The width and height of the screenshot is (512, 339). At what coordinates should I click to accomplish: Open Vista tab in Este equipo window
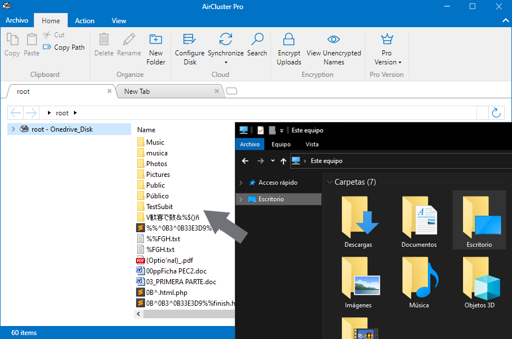312,144
